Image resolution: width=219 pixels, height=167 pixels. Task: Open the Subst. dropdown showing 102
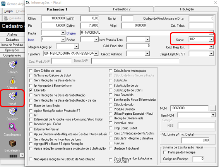pos(211,39)
